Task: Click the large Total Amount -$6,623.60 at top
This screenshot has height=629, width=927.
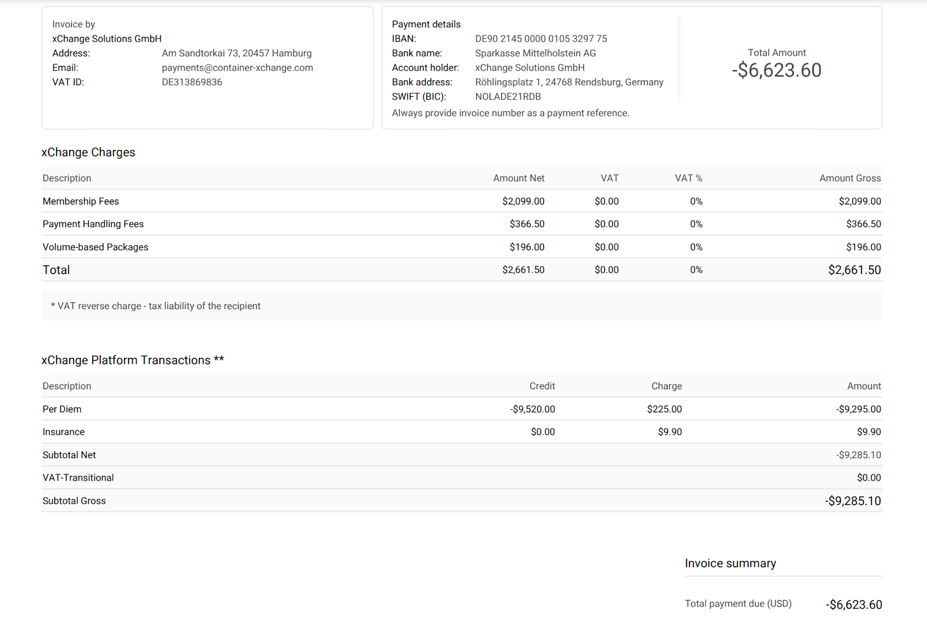Action: [776, 70]
